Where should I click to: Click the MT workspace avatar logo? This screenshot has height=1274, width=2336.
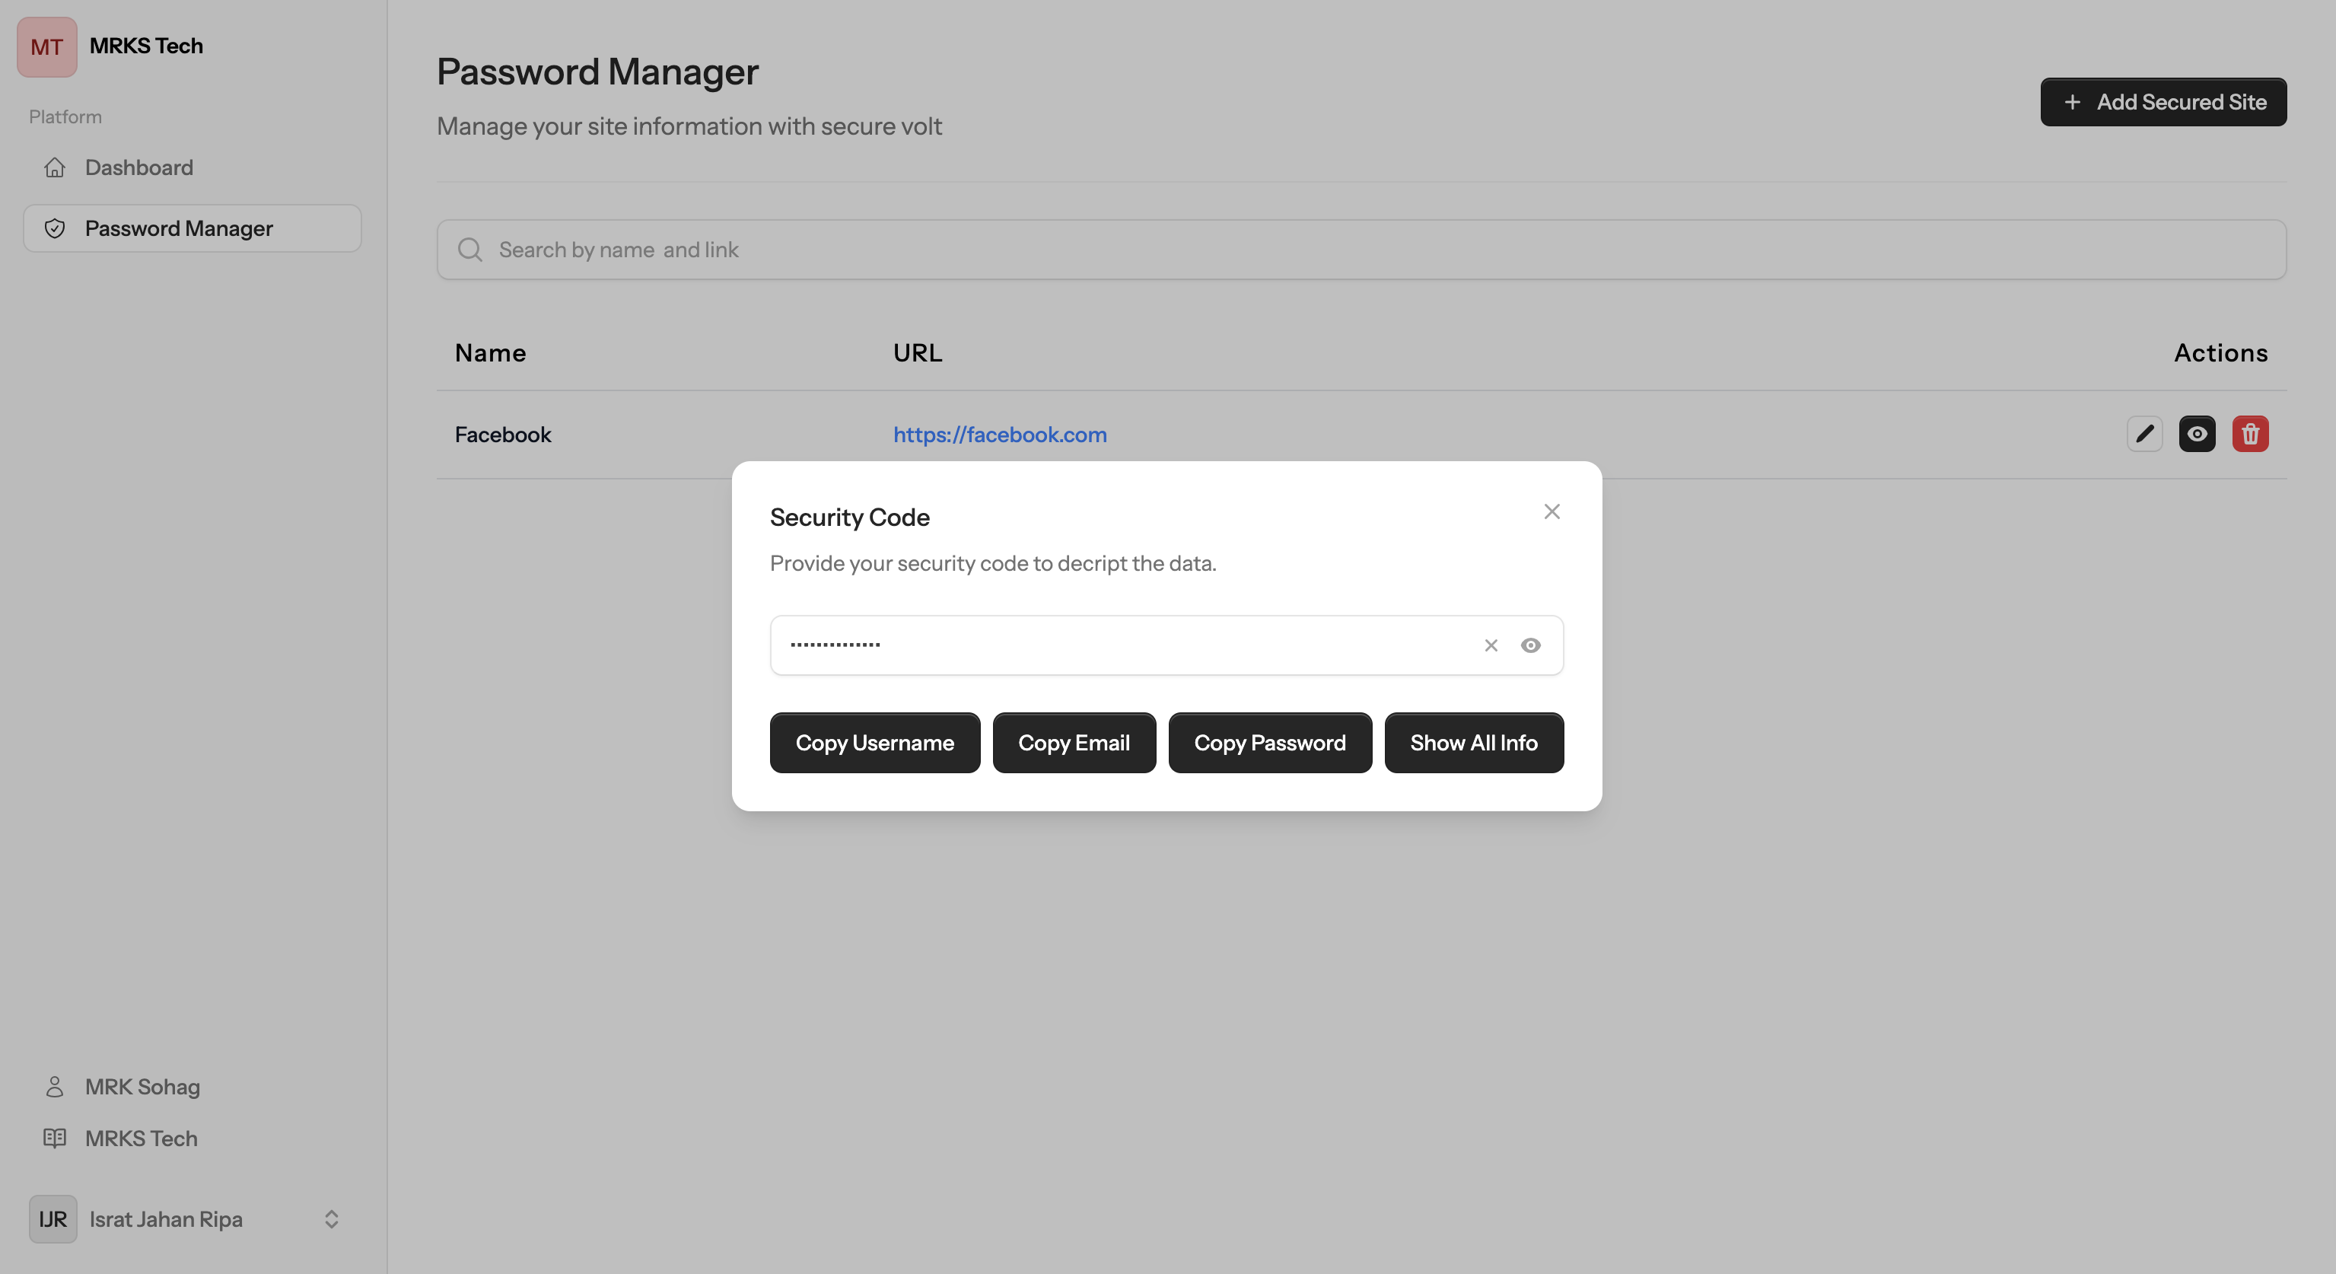click(x=46, y=46)
